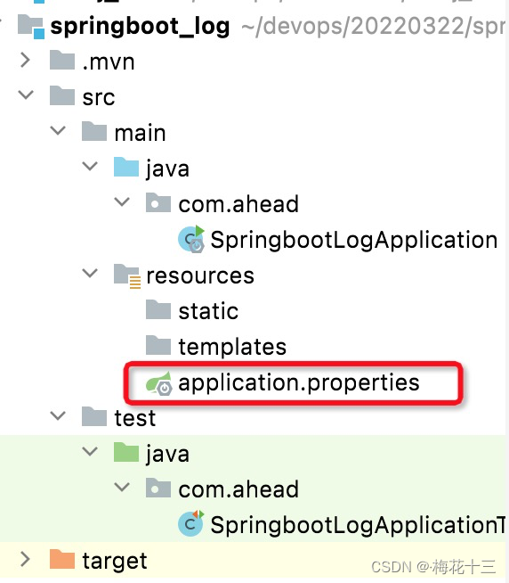Collapse the test folder chevron
The width and height of the screenshot is (509, 583).
(58, 415)
